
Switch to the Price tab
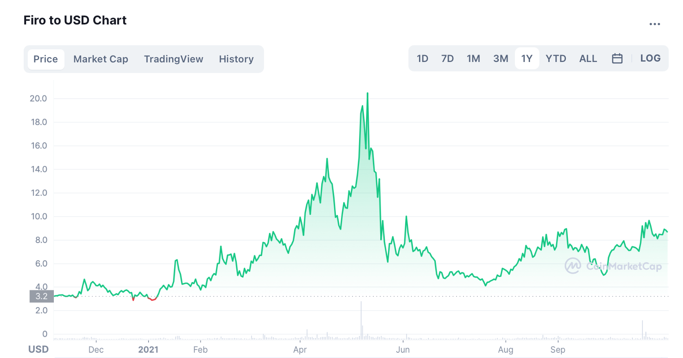pos(46,59)
